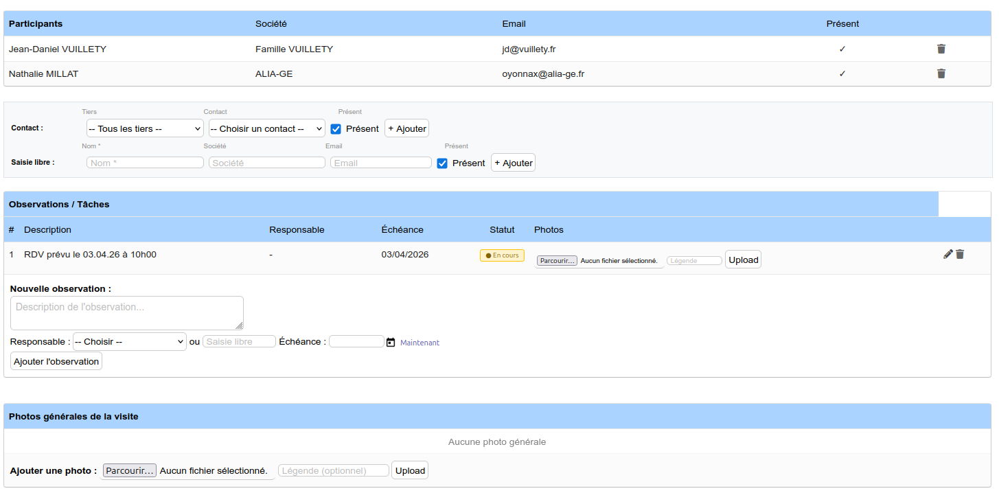
Task: Click the Nom field in Saisie libre
Action: click(145, 163)
